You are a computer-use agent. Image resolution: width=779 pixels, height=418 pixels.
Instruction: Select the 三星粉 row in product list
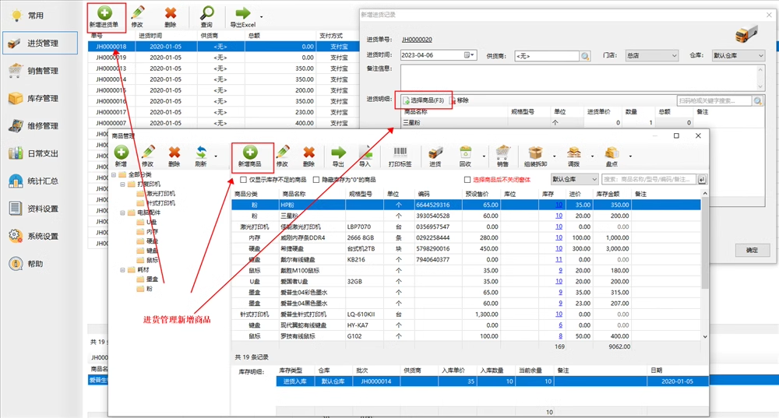click(466, 216)
